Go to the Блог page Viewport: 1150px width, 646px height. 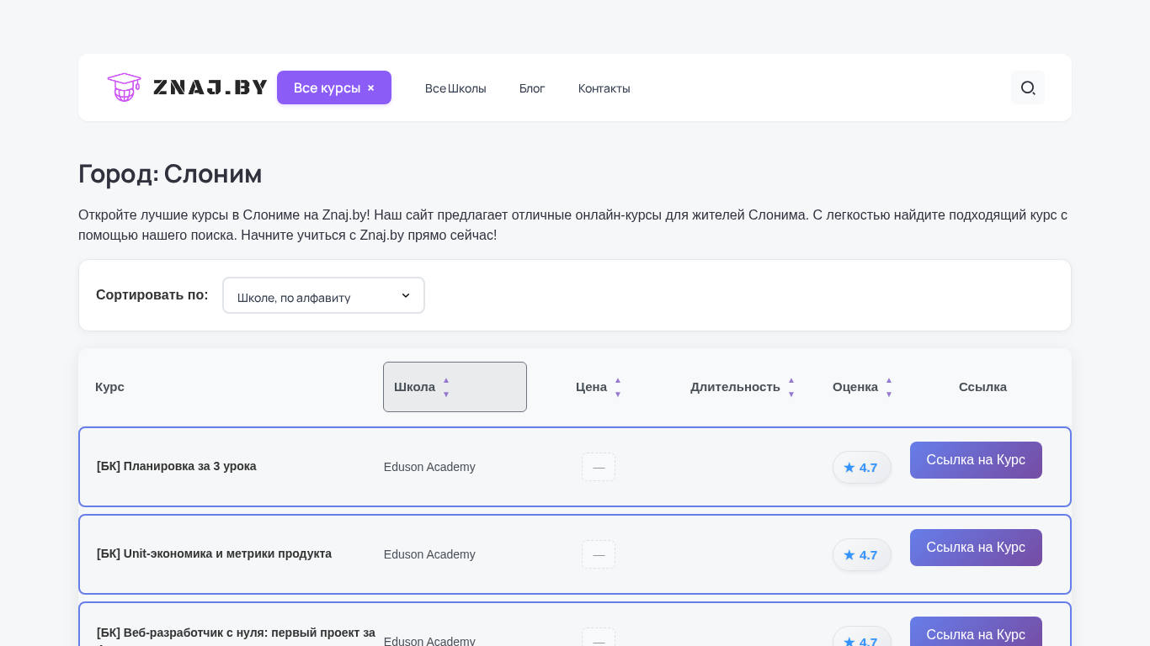click(x=532, y=88)
